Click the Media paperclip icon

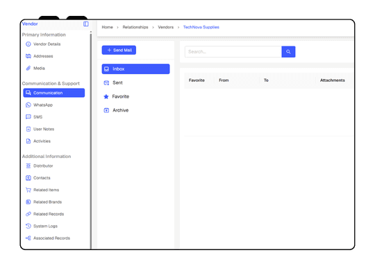click(x=28, y=68)
